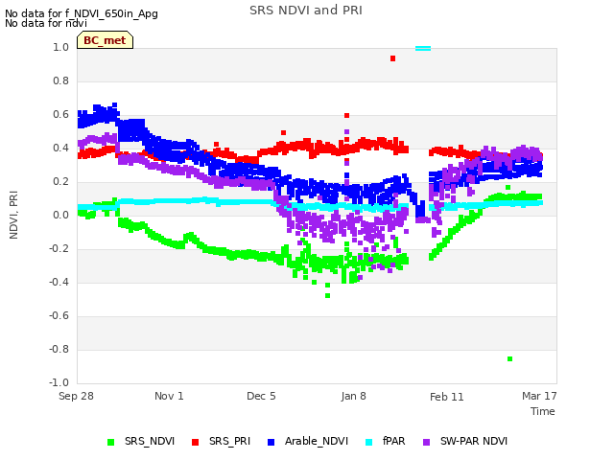Click the Jan 8 x-axis label
The image size is (614, 460).
point(354,396)
